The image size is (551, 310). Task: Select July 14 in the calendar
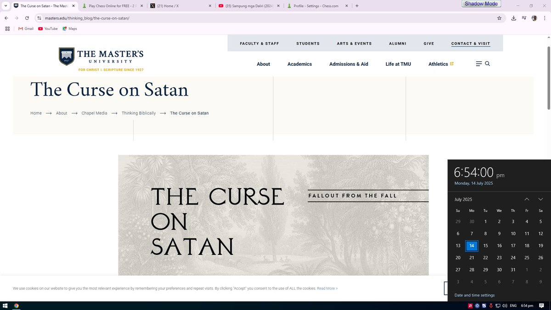(x=472, y=246)
